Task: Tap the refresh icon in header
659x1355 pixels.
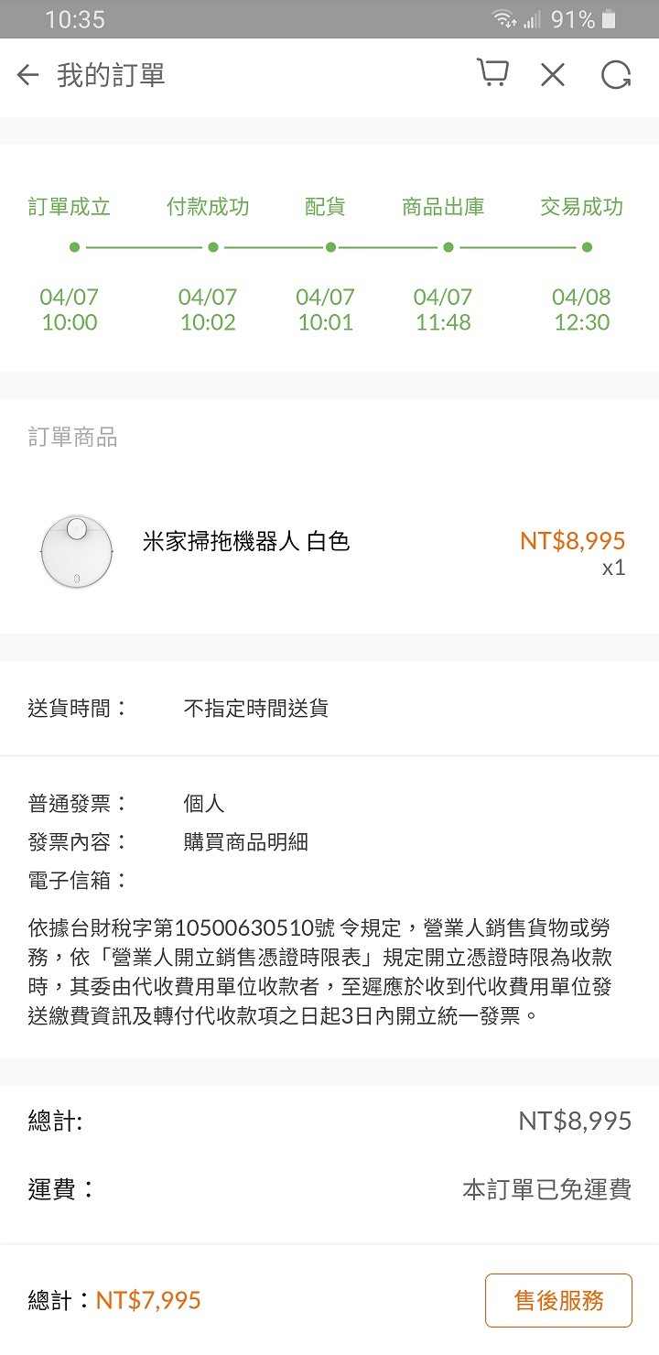Action: tap(616, 75)
